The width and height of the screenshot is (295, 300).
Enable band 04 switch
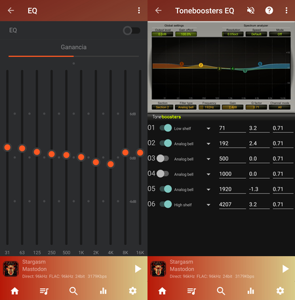(163, 174)
